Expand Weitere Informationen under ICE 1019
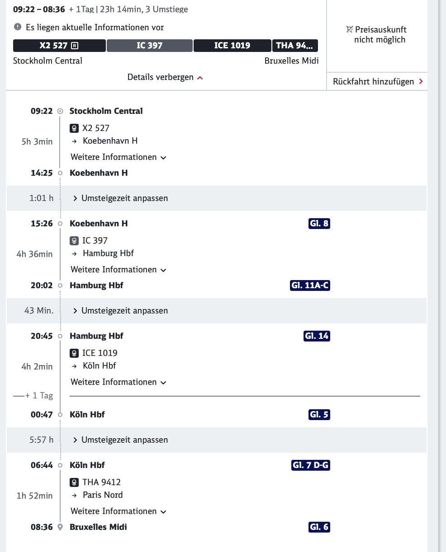This screenshot has height=552, width=446. [119, 382]
